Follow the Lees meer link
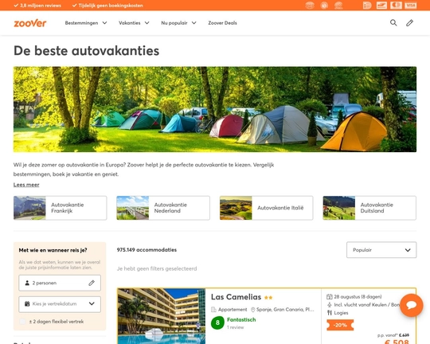Image resolution: width=430 pixels, height=344 pixels. tap(26, 185)
